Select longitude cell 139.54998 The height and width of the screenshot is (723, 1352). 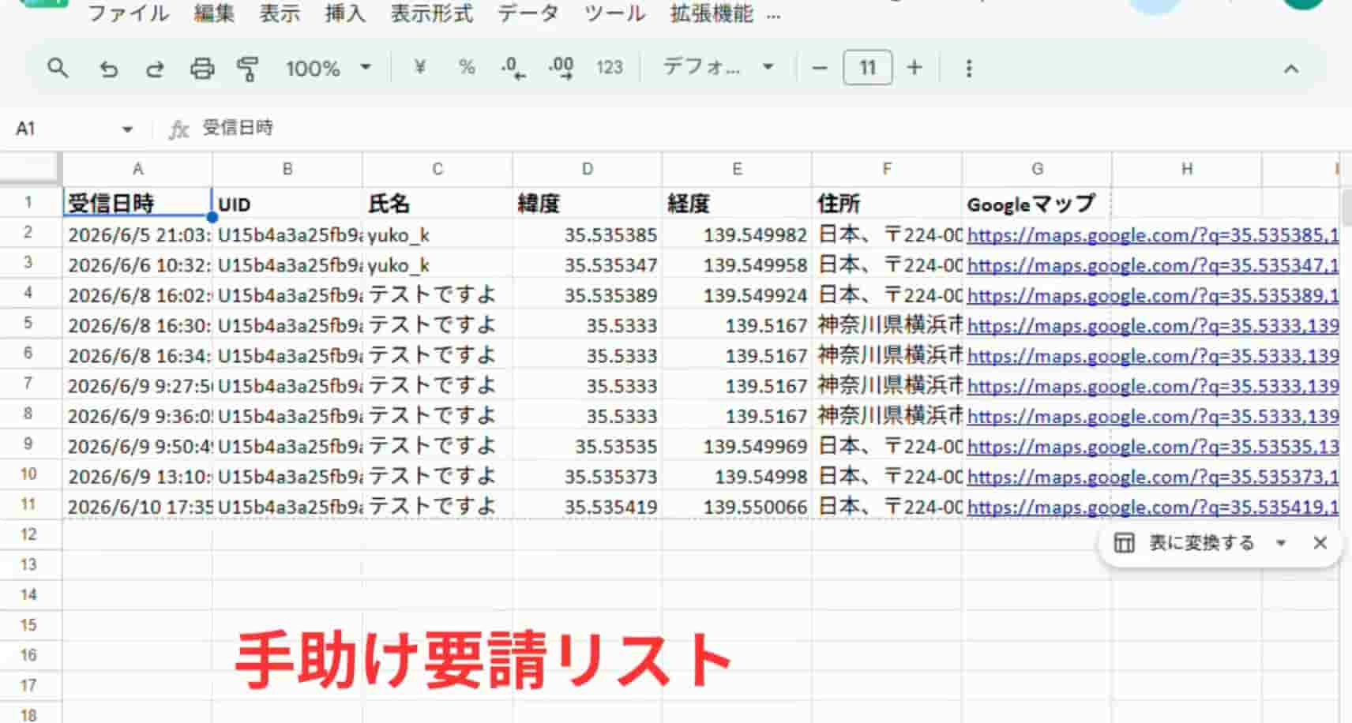pyautogui.click(x=737, y=476)
